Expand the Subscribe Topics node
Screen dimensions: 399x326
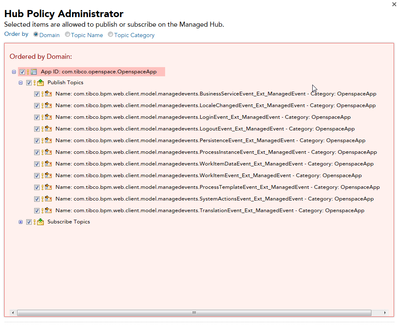[20, 222]
